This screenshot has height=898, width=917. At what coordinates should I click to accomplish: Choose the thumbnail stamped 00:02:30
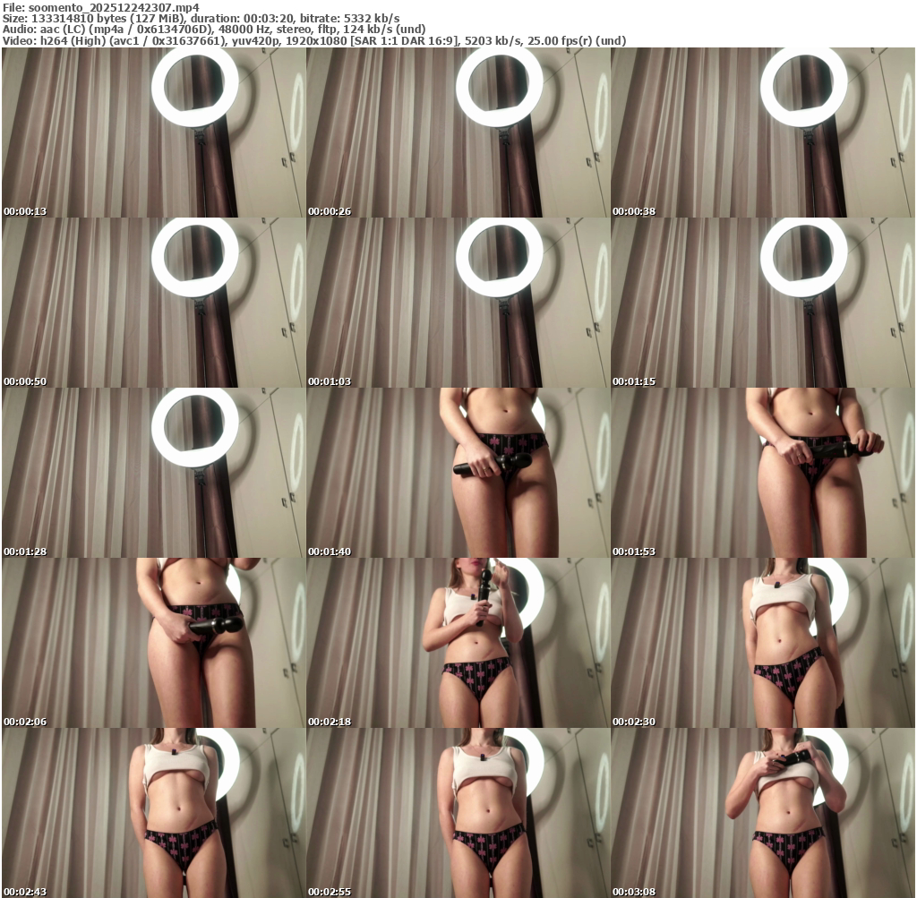click(763, 643)
